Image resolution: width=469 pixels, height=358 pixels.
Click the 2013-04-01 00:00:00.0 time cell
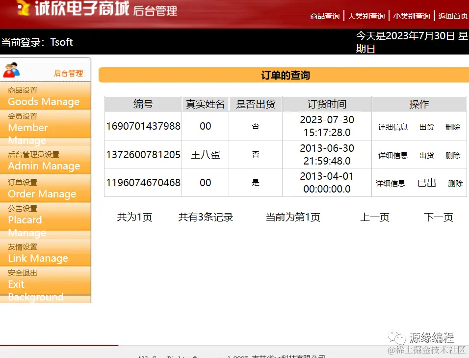(327, 183)
